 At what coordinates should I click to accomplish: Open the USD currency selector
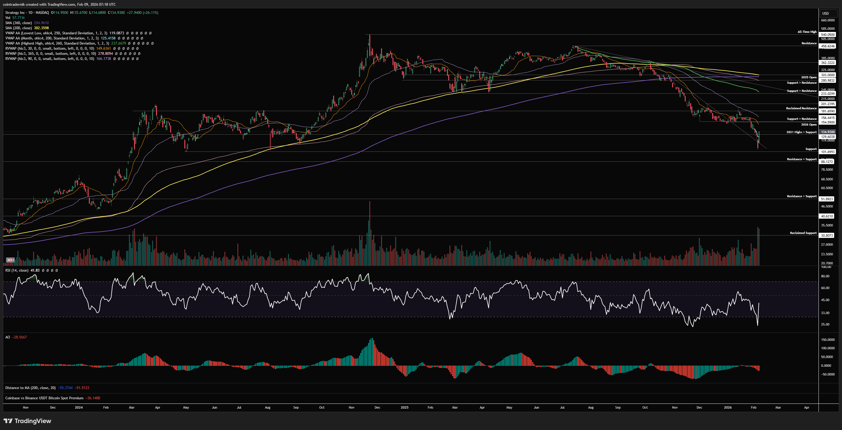point(828,13)
